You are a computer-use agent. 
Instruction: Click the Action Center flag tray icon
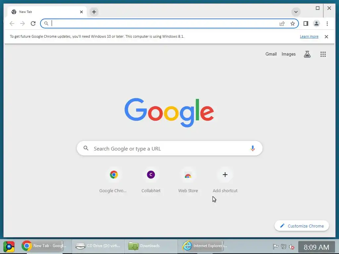point(275,246)
